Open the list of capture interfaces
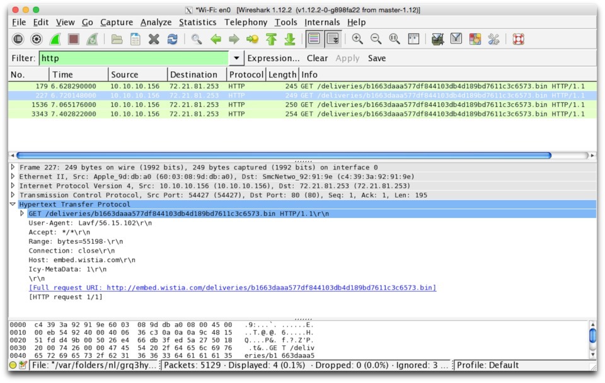This screenshot has width=605, height=383. (x=19, y=38)
